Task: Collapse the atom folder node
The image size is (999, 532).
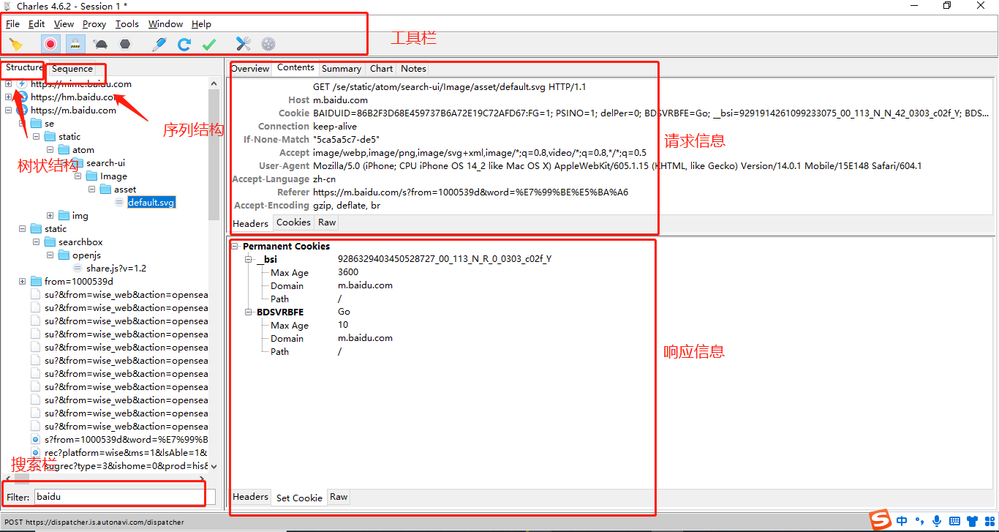Action: click(x=50, y=150)
